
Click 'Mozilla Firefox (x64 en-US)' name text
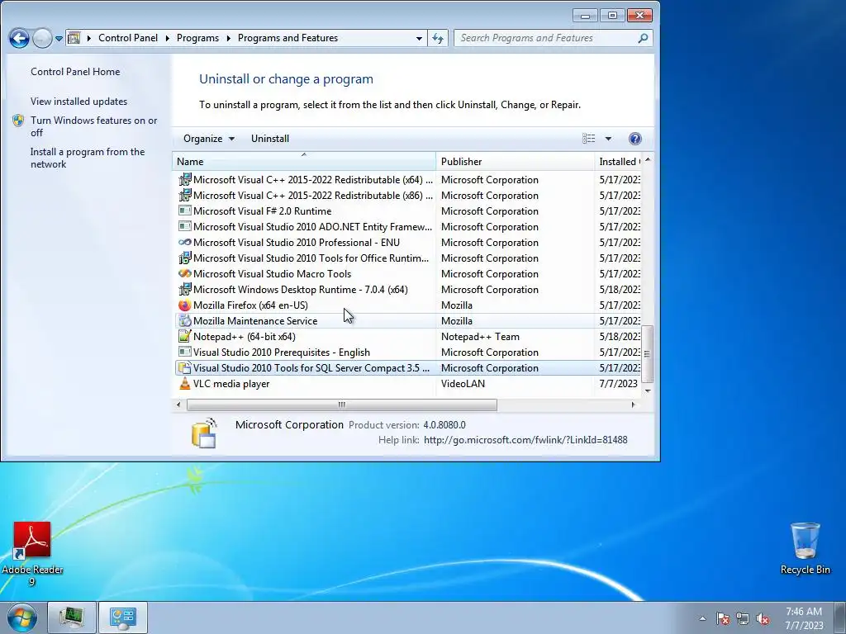(x=250, y=305)
